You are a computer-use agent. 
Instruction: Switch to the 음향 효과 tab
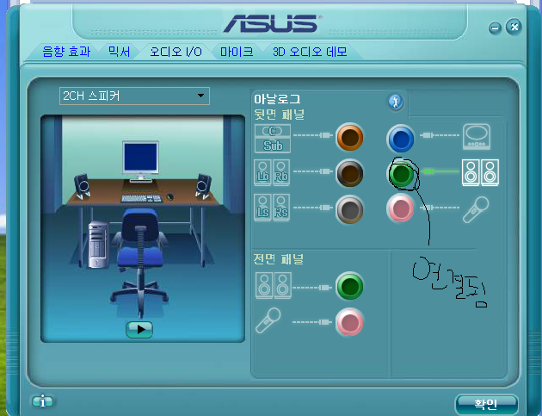66,52
